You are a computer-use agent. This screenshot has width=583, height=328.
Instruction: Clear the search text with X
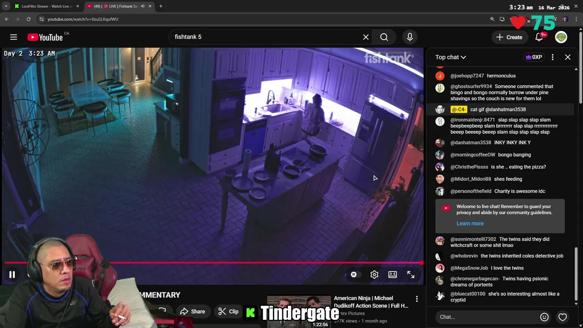366,37
